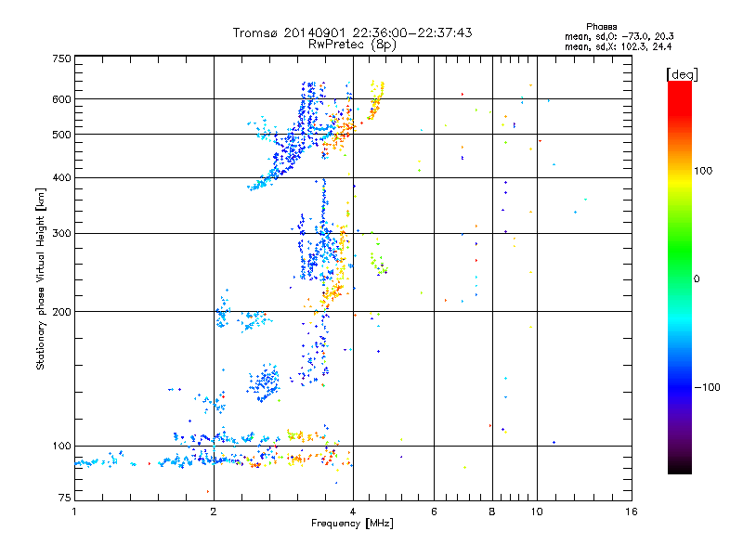
Task: Click the y-axis '75' tick label
Action: click(x=65, y=498)
